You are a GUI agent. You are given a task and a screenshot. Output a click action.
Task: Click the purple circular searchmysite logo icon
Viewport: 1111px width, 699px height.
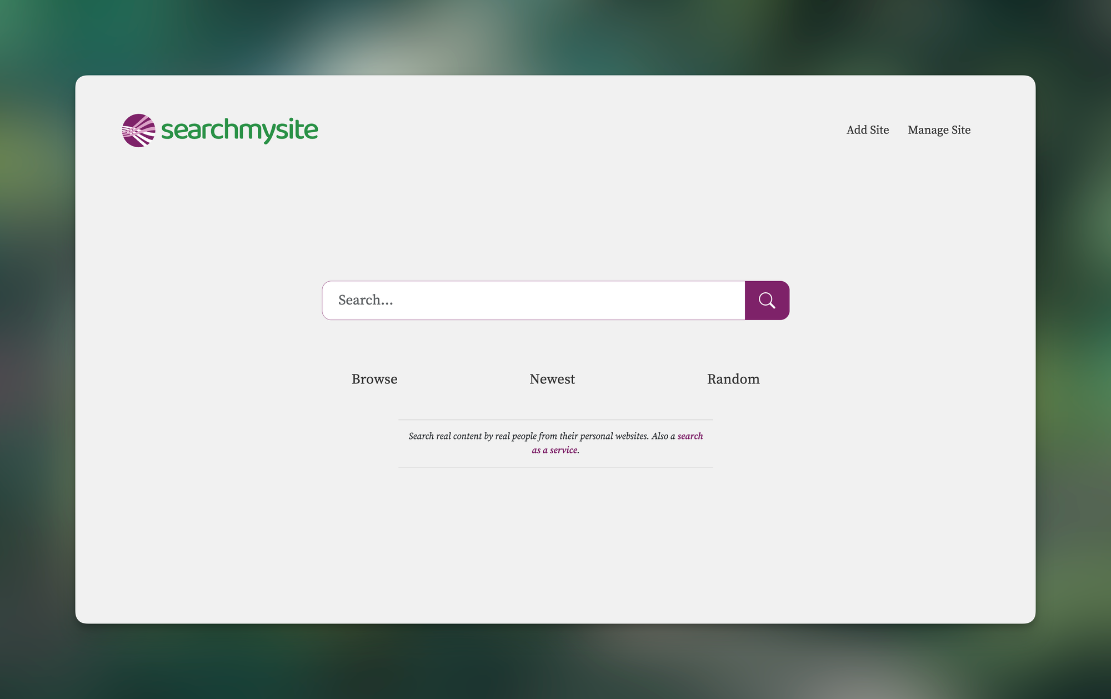(x=138, y=131)
